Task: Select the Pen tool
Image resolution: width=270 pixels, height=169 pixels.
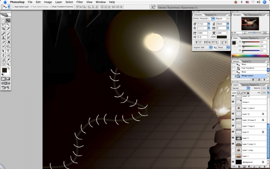Action: coord(3,55)
